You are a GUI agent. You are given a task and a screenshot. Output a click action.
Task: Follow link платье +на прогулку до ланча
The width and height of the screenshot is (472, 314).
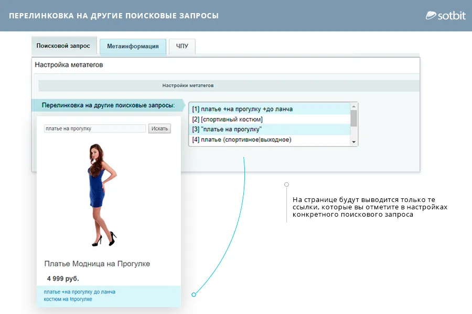coord(80,292)
